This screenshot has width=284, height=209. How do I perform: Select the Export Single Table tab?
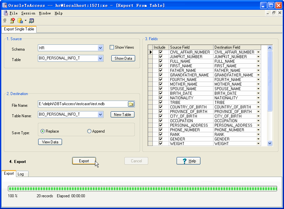[19, 29]
